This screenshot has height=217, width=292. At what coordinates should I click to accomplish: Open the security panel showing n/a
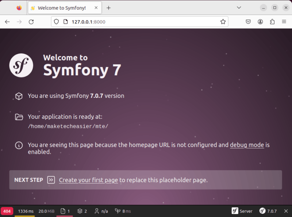click(101, 211)
